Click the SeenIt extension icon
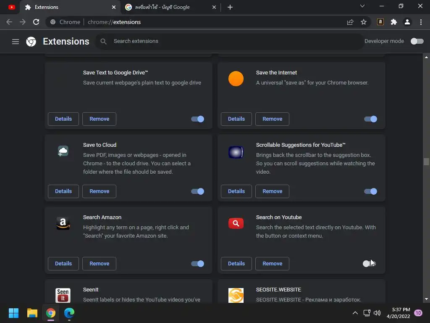 (x=63, y=295)
